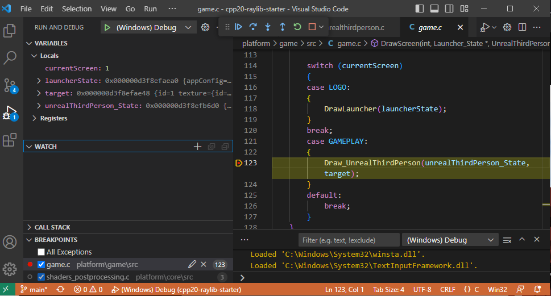This screenshot has height=296, width=551.
Task: Start debugging with the green play arrow
Action: (107, 27)
